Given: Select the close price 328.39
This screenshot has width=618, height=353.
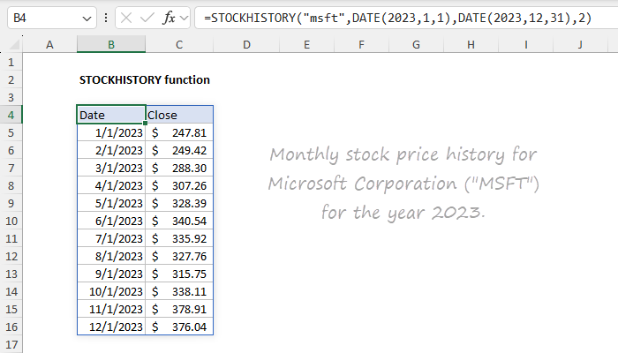Looking at the screenshot, I should (x=179, y=203).
